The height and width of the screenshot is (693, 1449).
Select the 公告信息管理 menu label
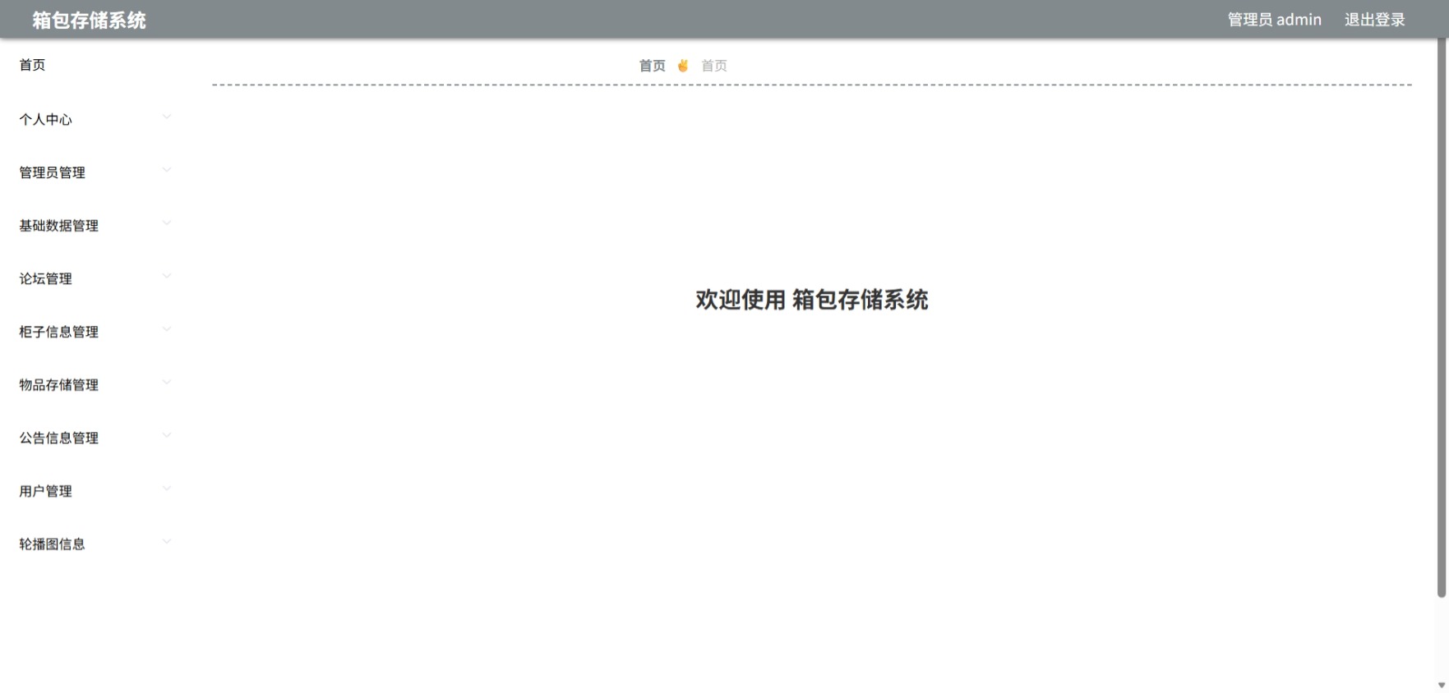coord(59,438)
